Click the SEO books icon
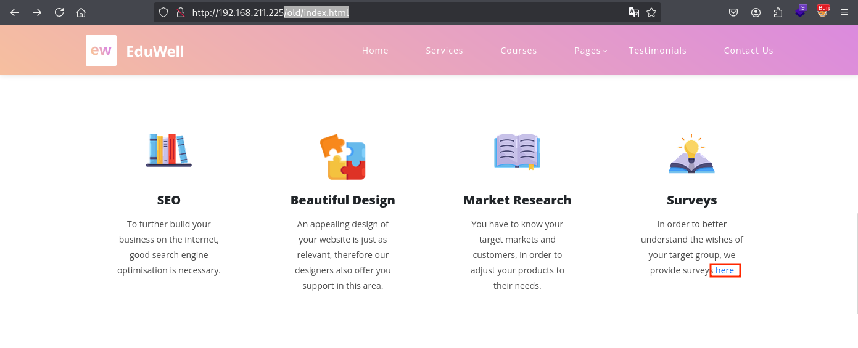The height and width of the screenshot is (348, 858). coord(168,150)
